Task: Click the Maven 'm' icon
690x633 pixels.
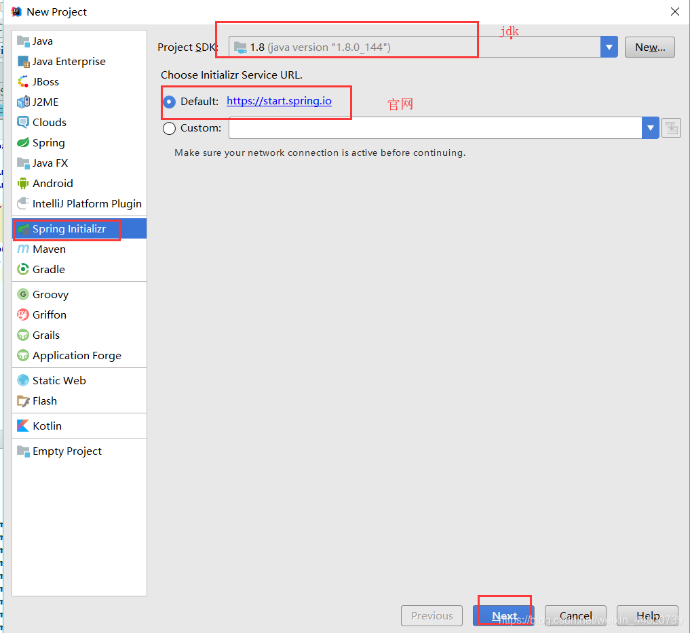Action: click(x=23, y=249)
